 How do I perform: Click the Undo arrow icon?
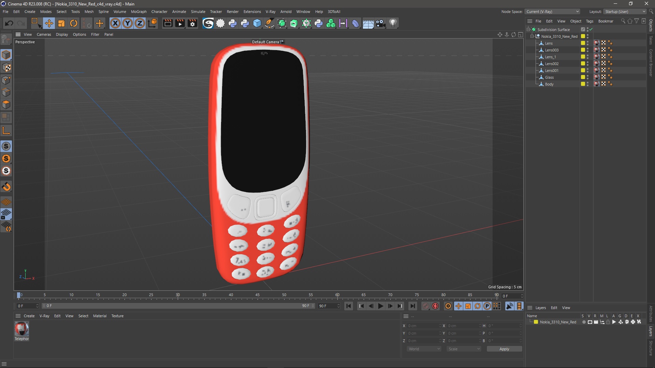pos(9,23)
